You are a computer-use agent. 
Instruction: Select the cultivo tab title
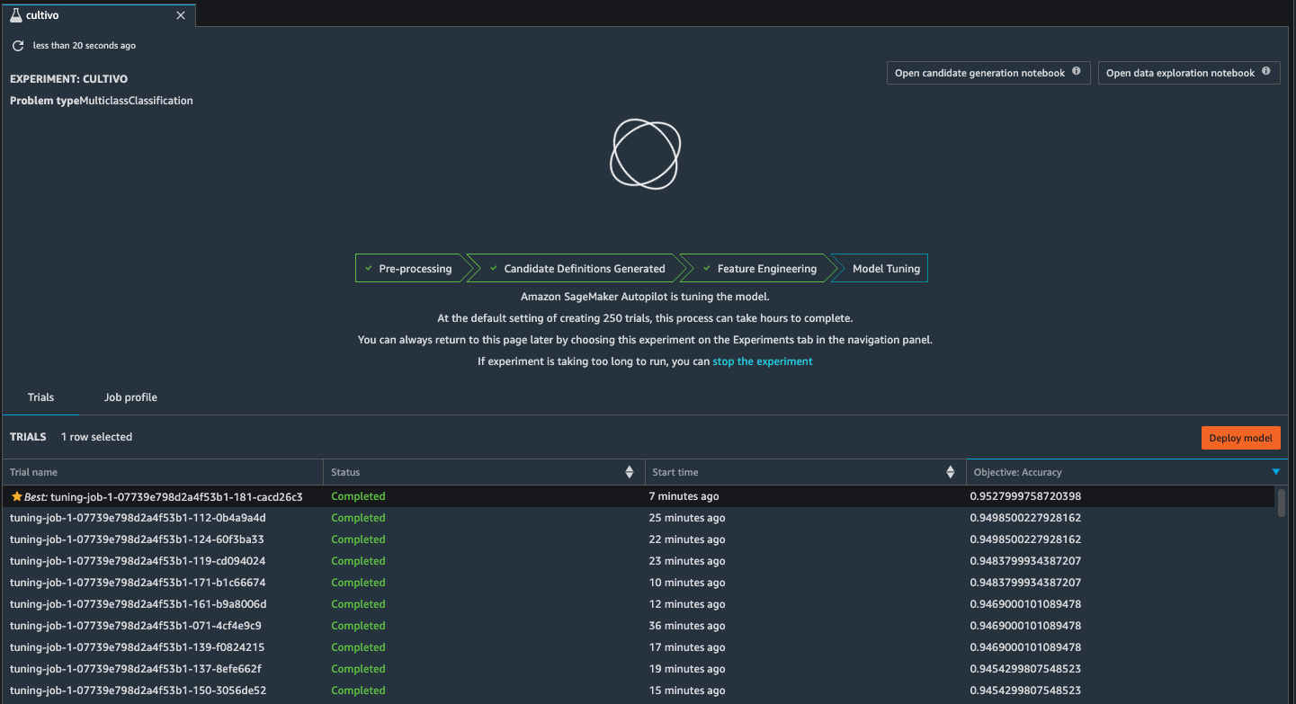[x=42, y=15]
